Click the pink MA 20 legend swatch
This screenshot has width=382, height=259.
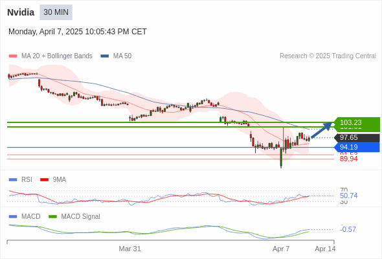(x=13, y=56)
